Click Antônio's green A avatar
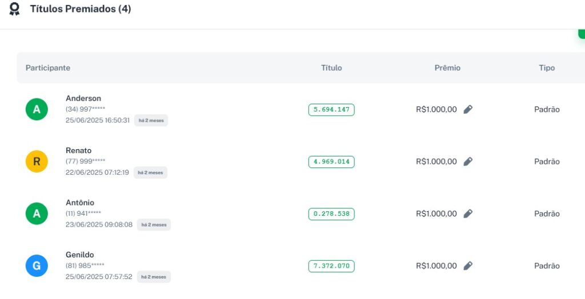585x299 pixels. coord(37,214)
